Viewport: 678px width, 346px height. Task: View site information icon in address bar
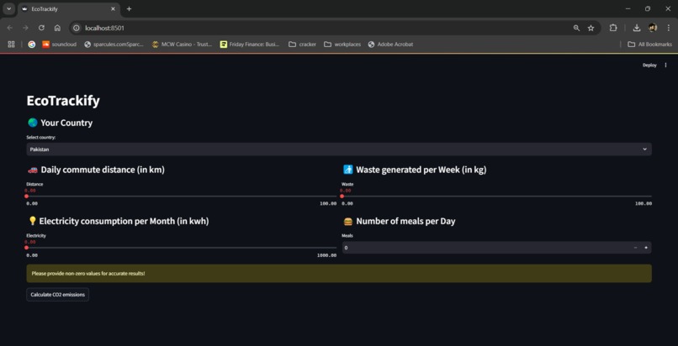77,28
